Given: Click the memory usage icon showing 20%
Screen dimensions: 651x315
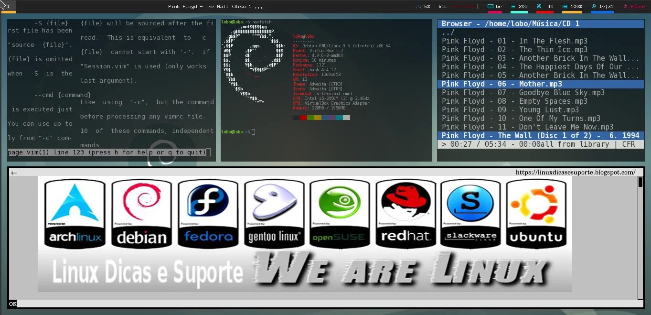Looking at the screenshot, I should [513, 7].
